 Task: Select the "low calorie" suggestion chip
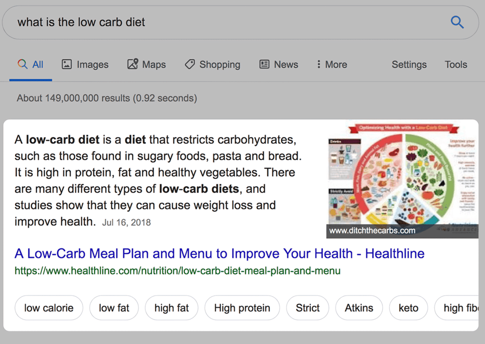coord(49,308)
